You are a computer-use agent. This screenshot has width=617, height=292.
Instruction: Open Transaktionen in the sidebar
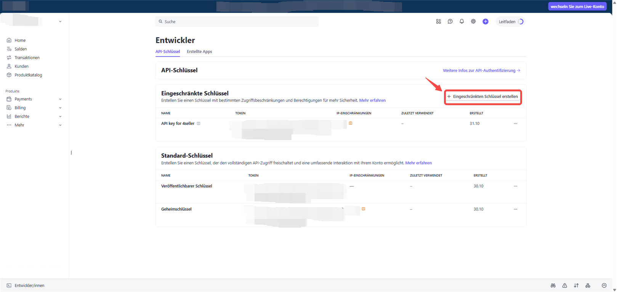27,58
